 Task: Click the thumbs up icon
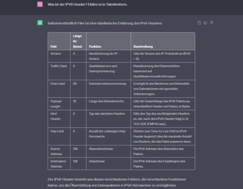pos(205,23)
